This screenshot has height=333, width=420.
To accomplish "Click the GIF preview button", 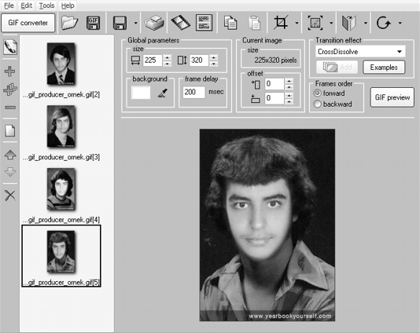I will point(392,97).
